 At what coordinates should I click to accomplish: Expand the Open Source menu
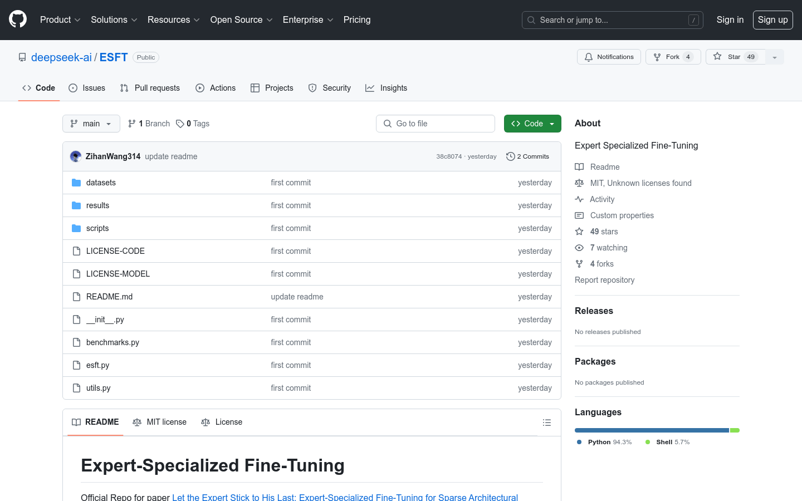tap(241, 19)
